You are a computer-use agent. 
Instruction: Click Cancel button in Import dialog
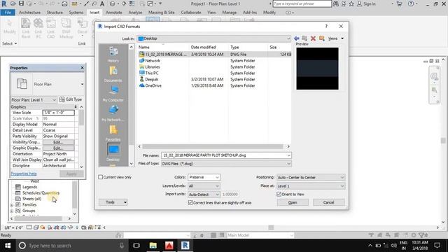pyautogui.click(x=328, y=202)
